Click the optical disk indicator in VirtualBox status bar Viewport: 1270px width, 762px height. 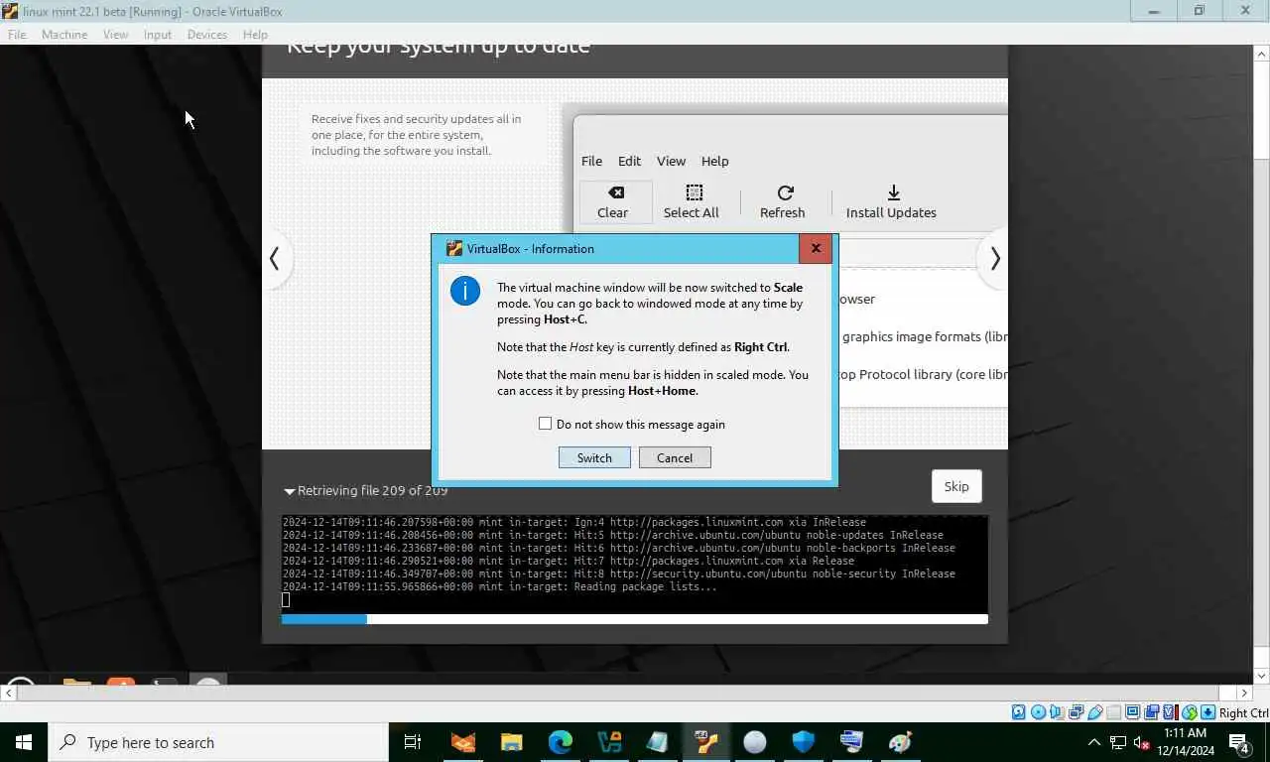tap(1039, 712)
